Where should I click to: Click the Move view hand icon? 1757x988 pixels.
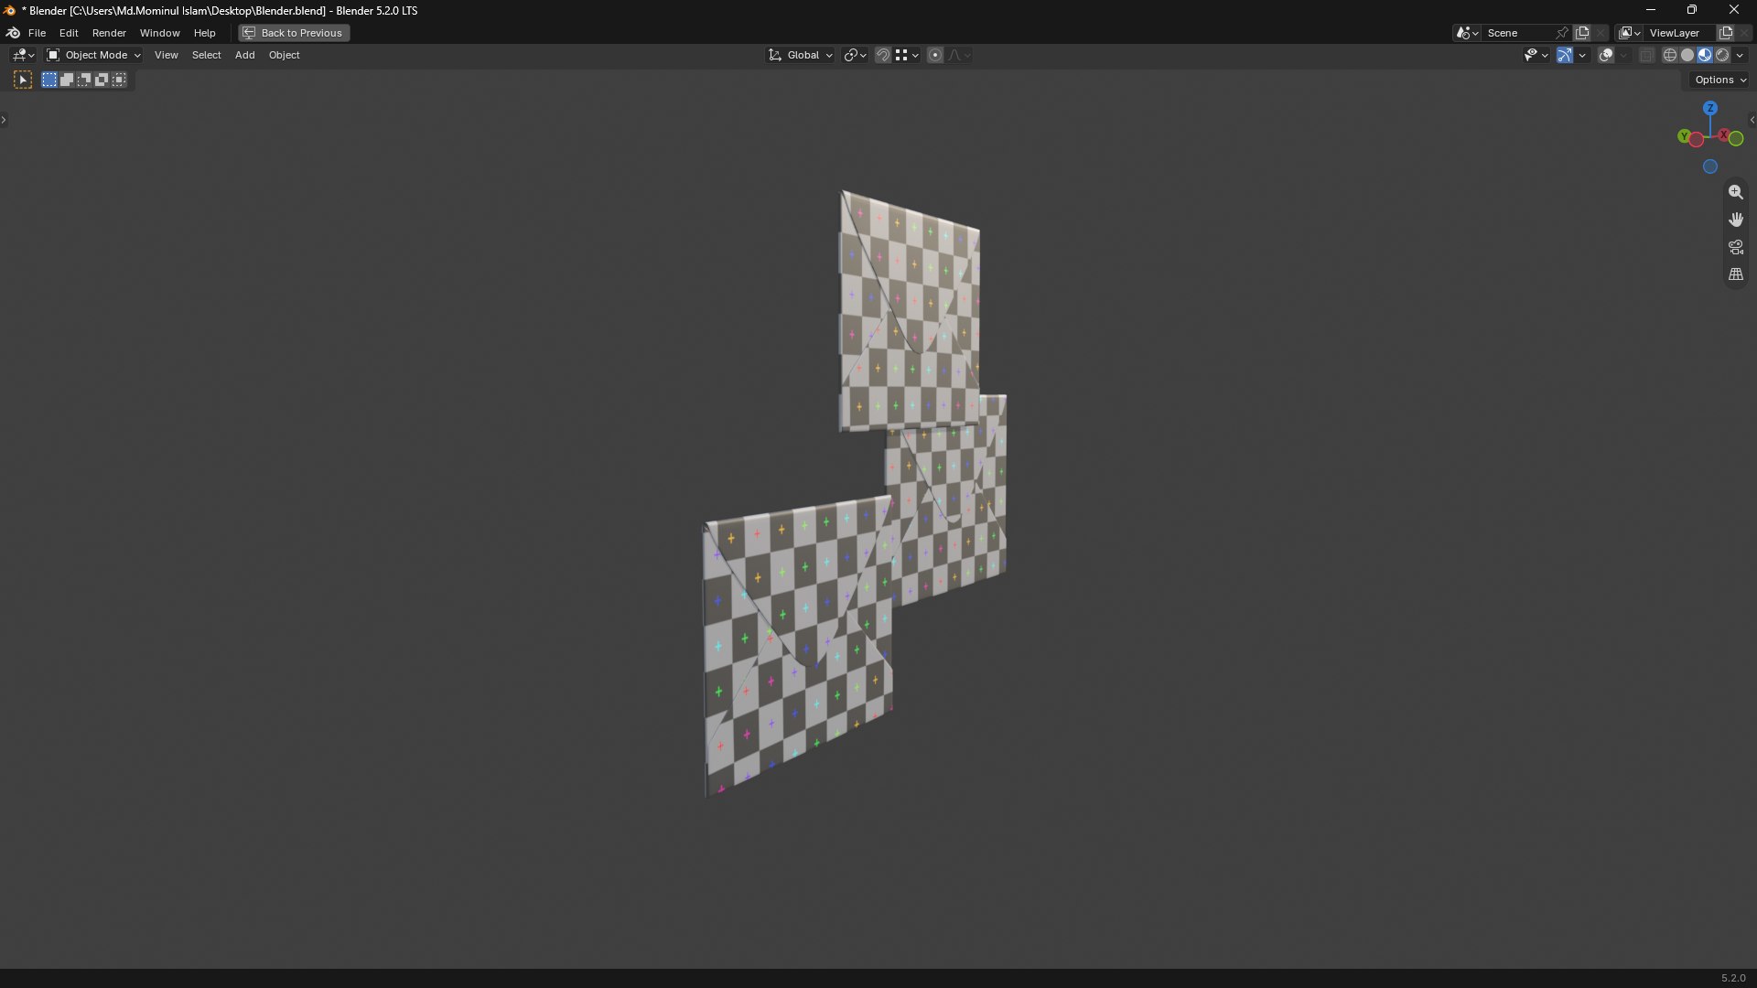point(1736,220)
